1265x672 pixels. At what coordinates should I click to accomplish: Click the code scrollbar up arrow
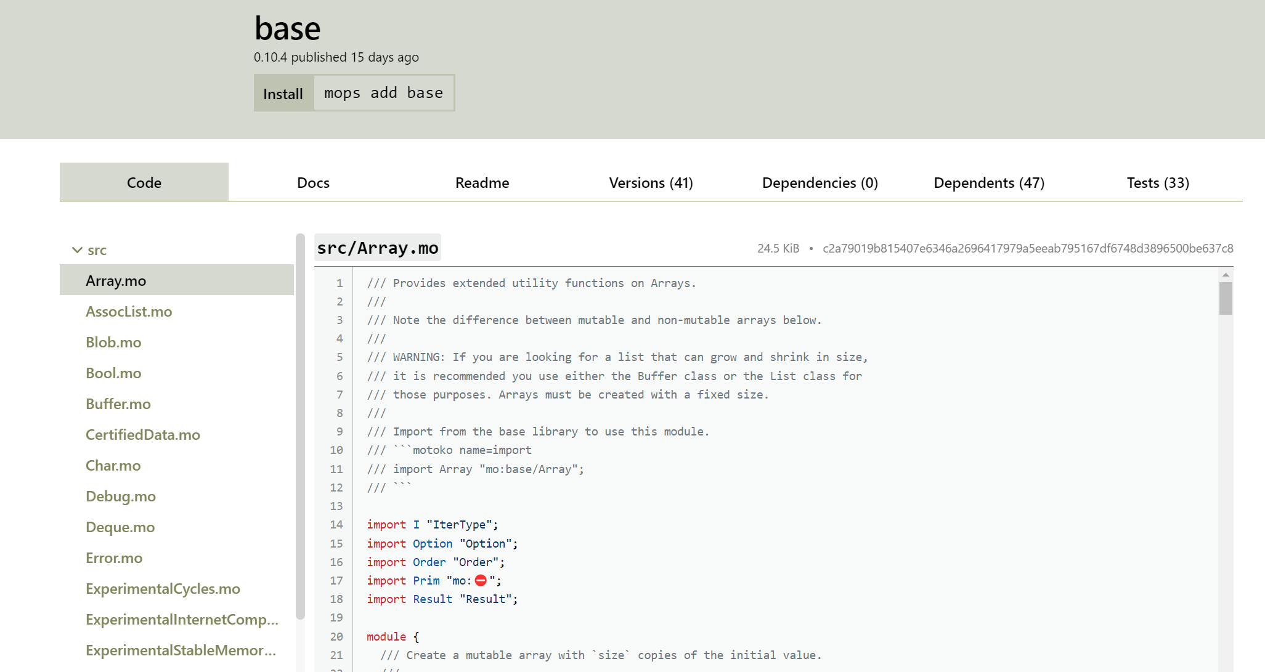click(x=1226, y=275)
